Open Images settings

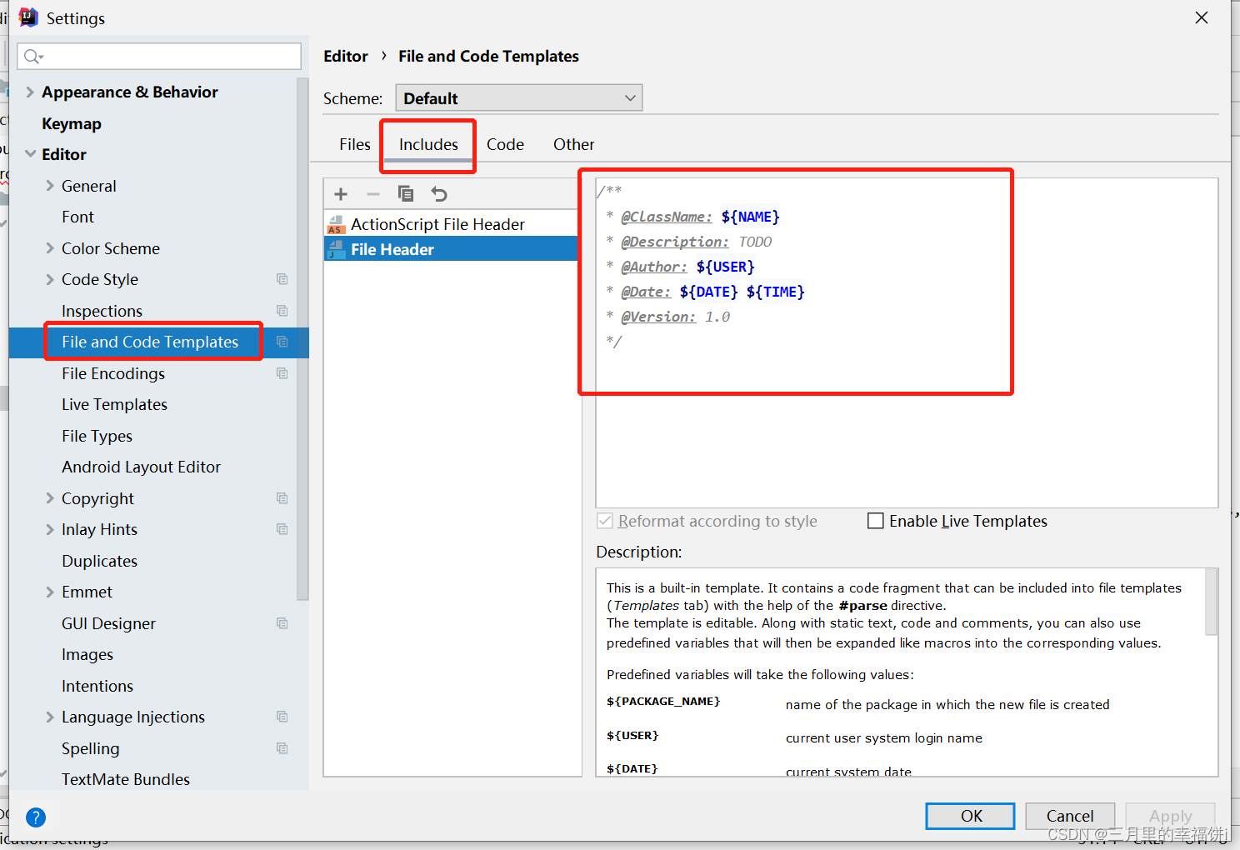(87, 654)
